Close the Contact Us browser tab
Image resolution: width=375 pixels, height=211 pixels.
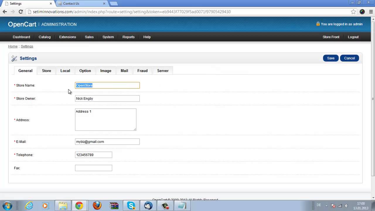[x=104, y=4]
